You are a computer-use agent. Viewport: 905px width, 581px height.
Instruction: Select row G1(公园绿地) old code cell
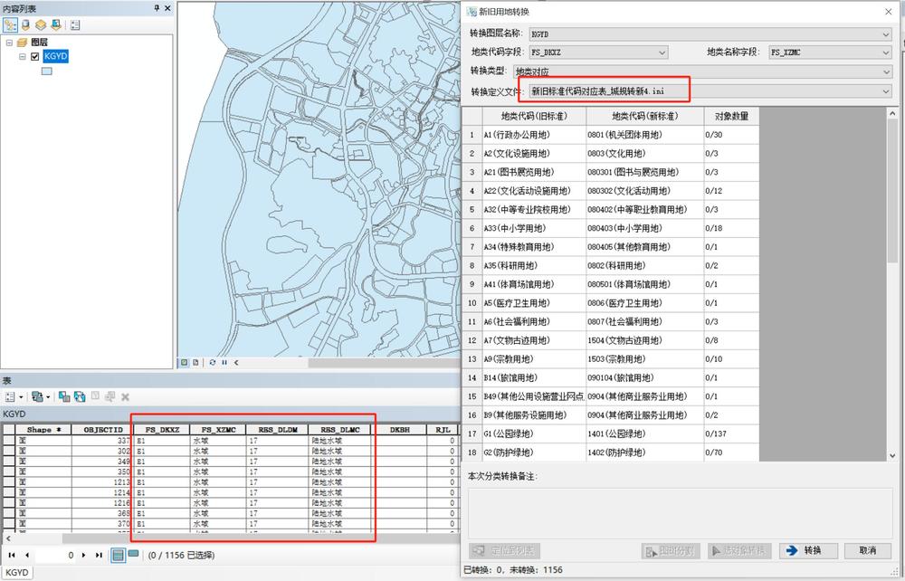534,433
